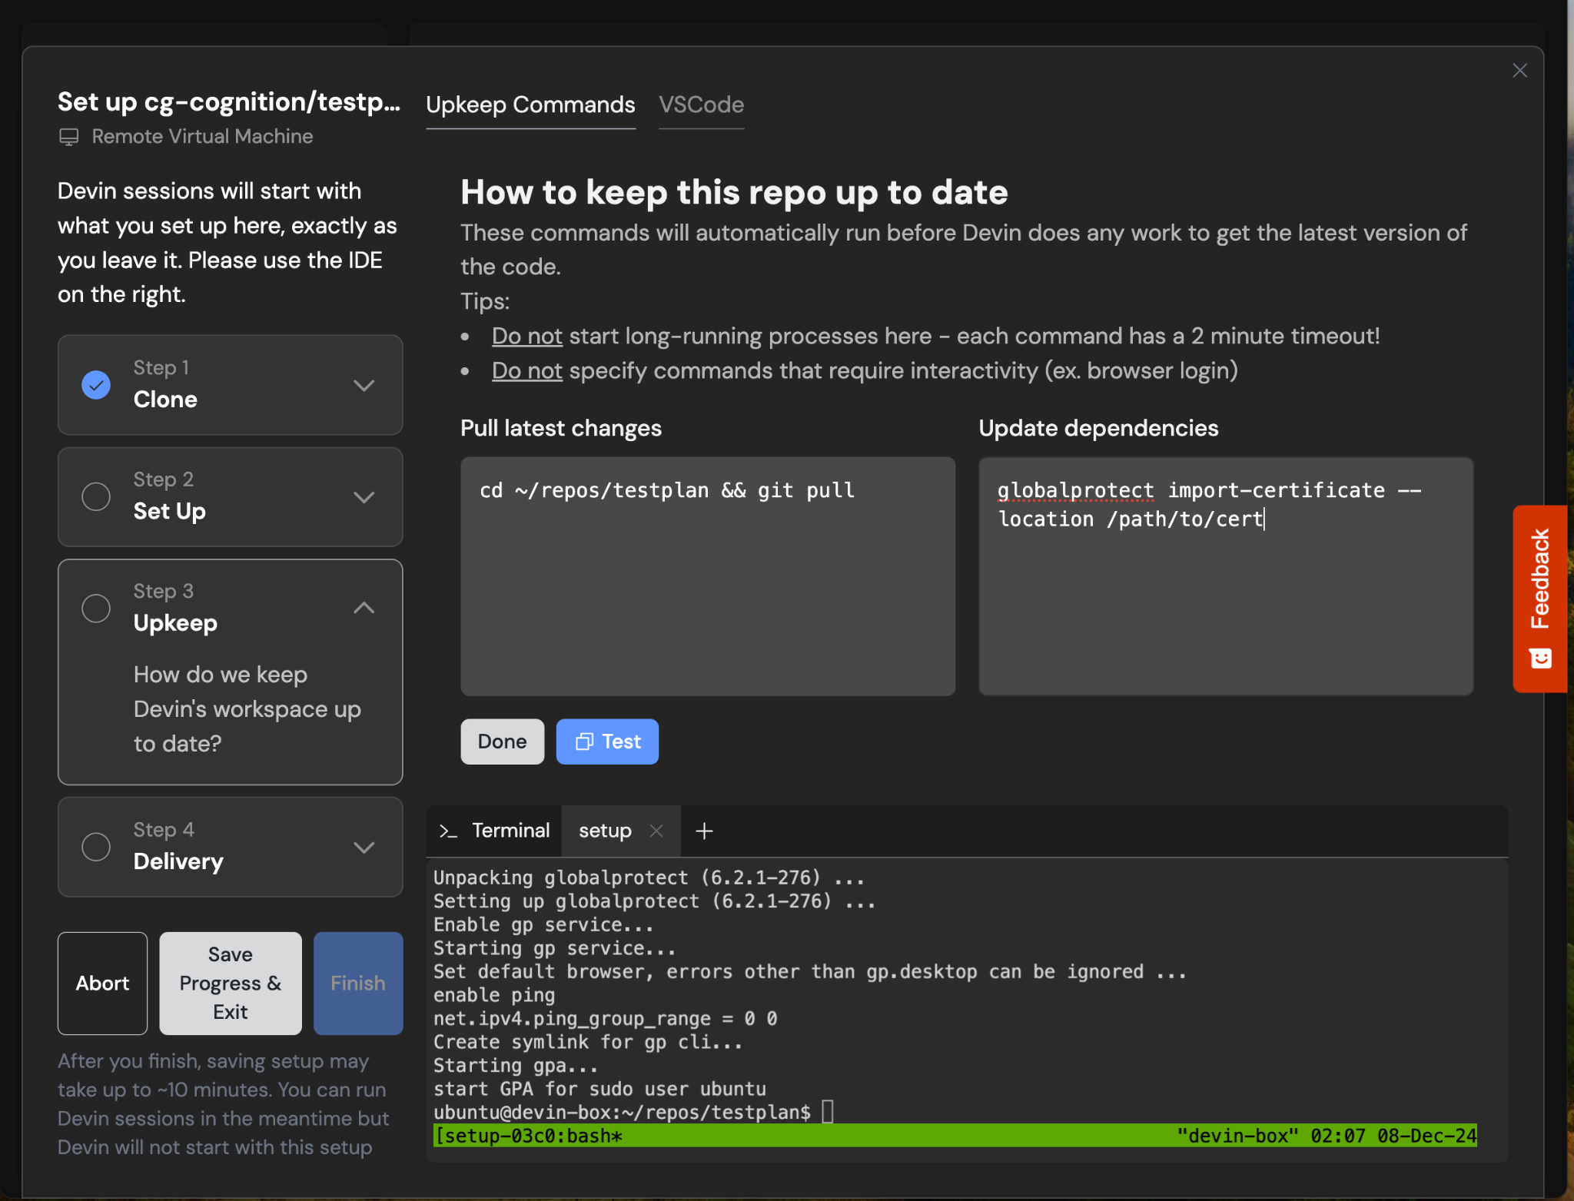Click the Terminal prompt icon
This screenshot has width=1574, height=1201.
click(448, 831)
